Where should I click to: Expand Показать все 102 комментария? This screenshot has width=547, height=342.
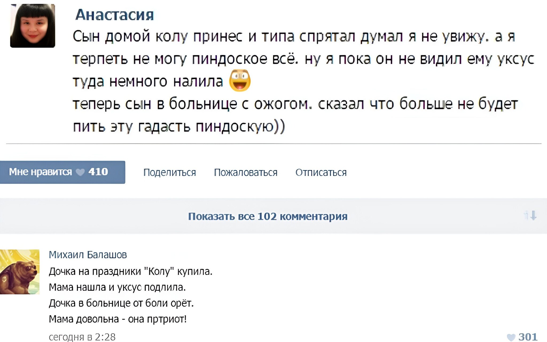click(268, 216)
